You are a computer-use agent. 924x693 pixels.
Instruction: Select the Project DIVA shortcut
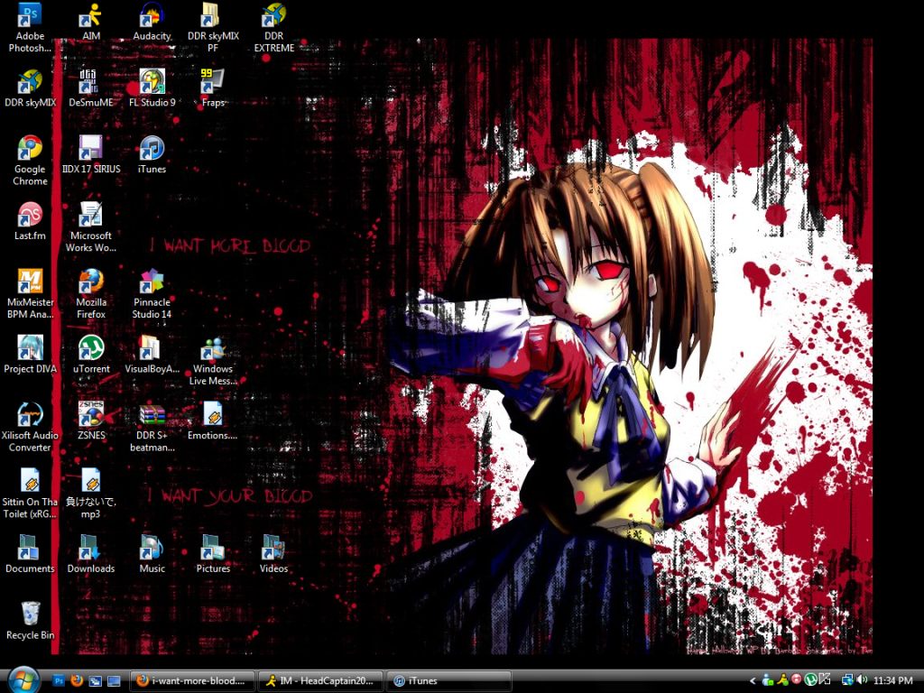[30, 355]
